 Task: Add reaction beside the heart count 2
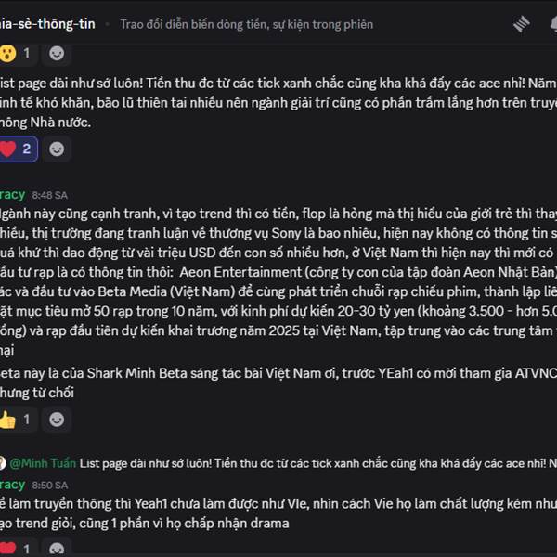pos(58,149)
